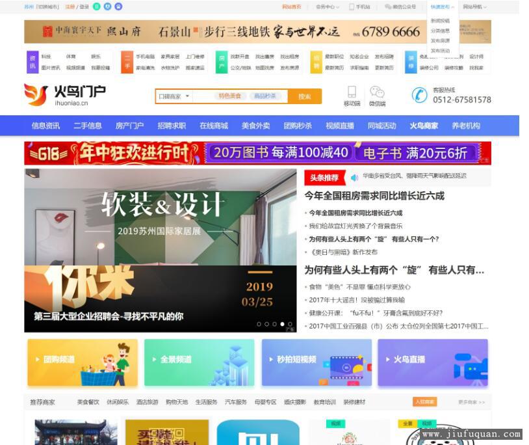Open the 软装&设计 carousel slide image

tap(161, 217)
